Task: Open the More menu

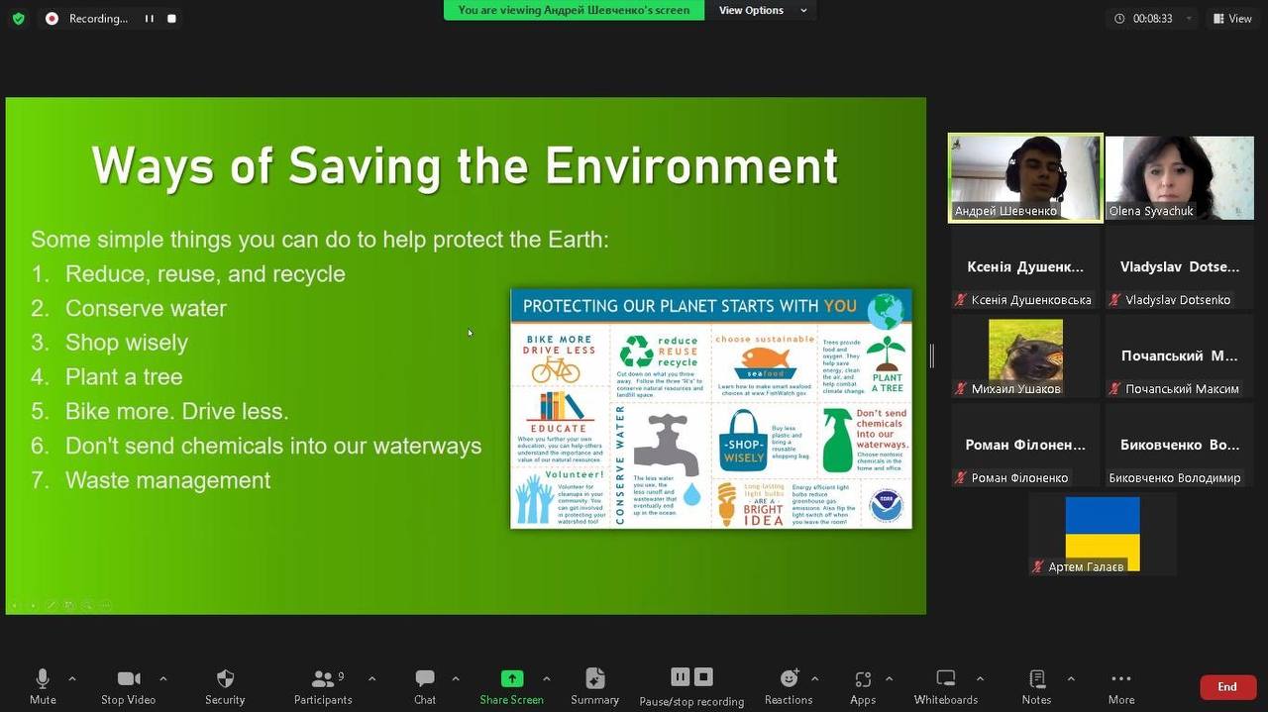Action: [x=1121, y=685]
